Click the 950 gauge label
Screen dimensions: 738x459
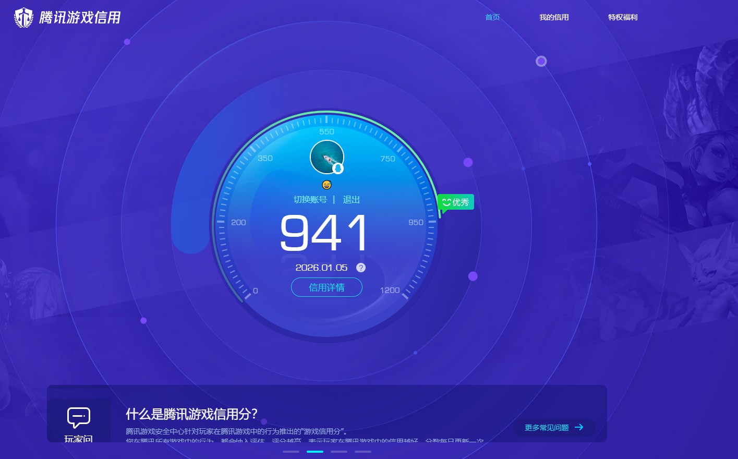(x=416, y=222)
